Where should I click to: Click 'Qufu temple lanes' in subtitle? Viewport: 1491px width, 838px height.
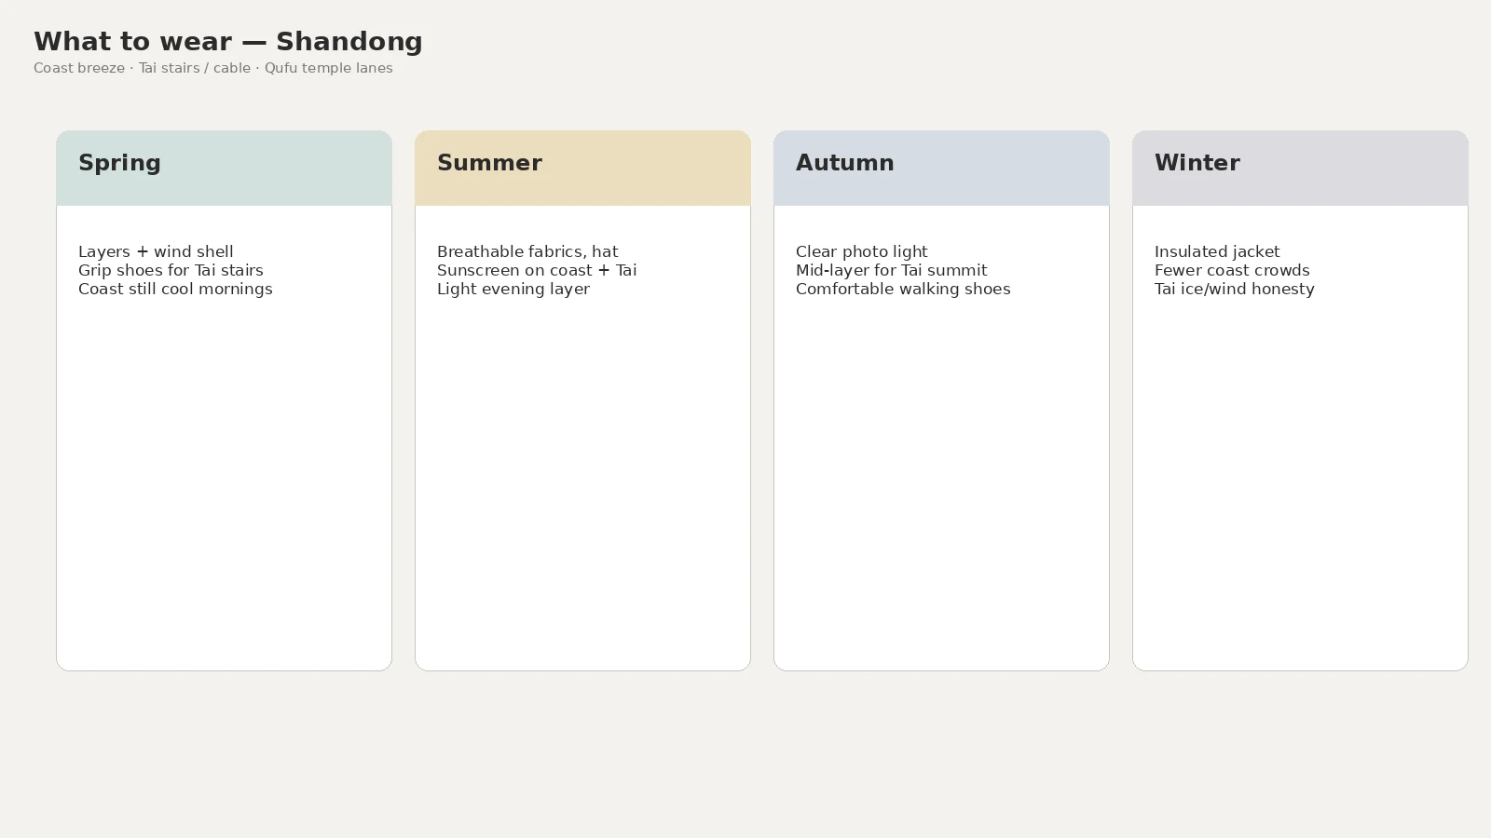pyautogui.click(x=328, y=68)
